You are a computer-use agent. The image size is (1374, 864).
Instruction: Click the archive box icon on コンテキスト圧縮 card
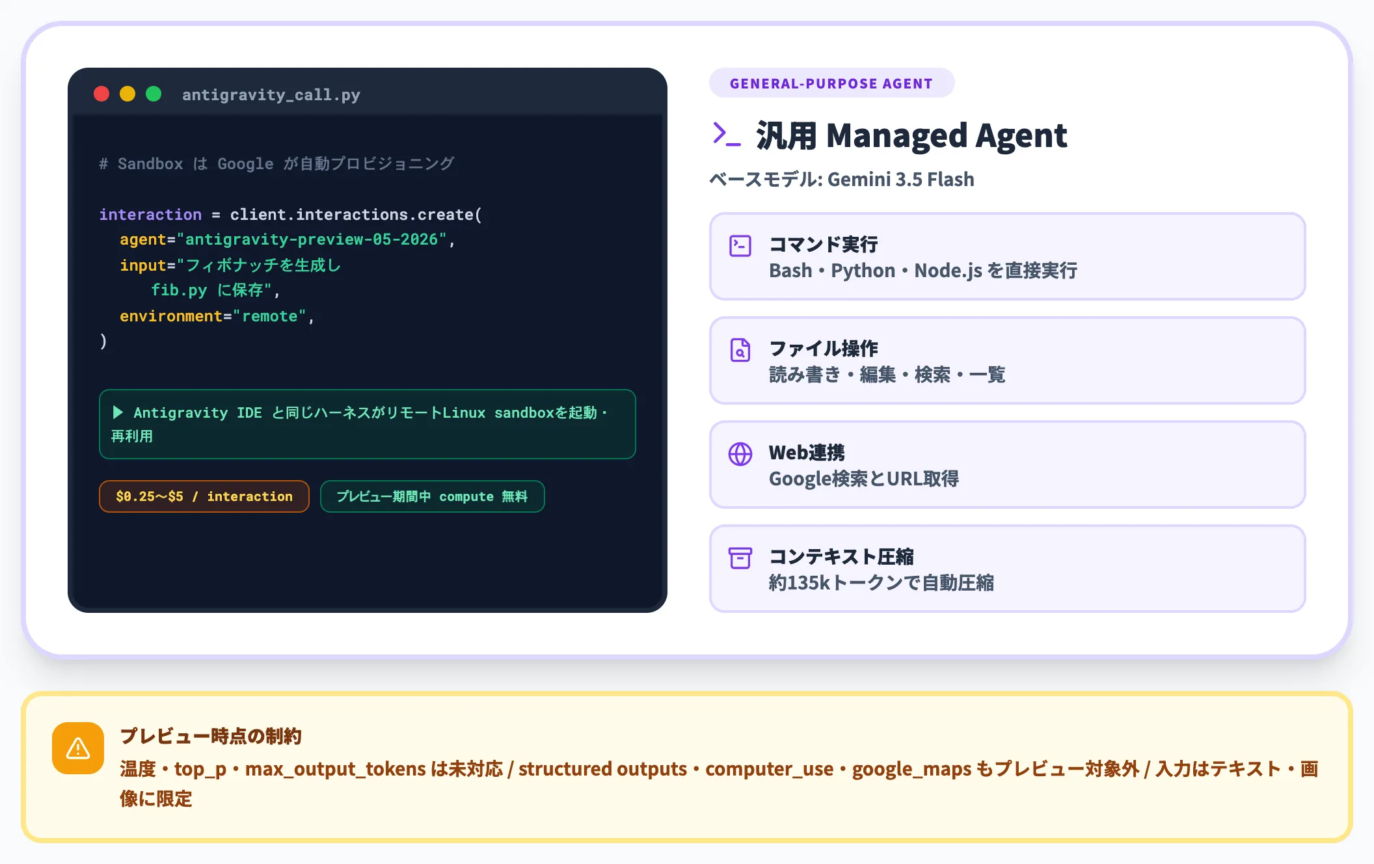(x=740, y=558)
